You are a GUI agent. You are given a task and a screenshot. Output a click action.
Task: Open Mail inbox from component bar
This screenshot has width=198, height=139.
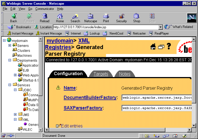156,136
